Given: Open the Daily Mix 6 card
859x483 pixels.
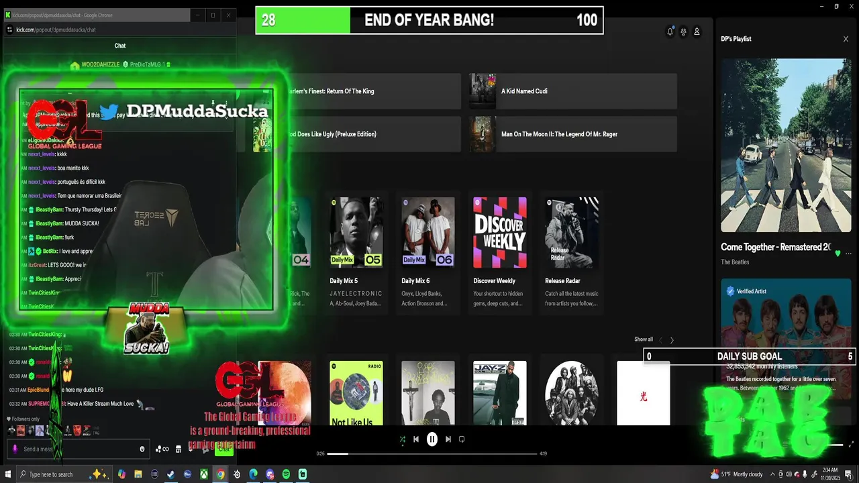Looking at the screenshot, I should pyautogui.click(x=428, y=252).
